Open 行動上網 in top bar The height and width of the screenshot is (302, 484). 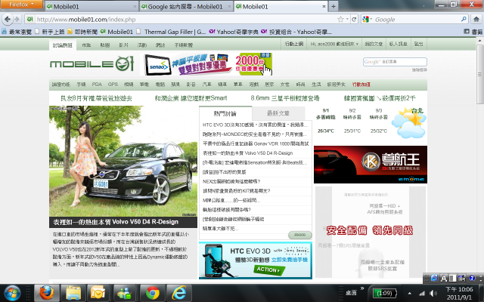(293, 44)
